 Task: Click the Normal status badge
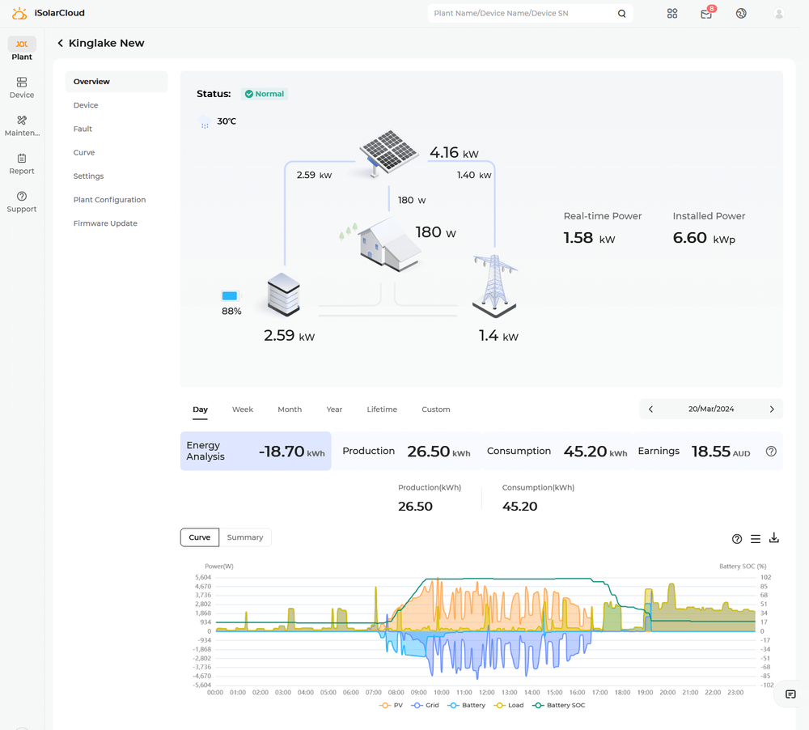tap(265, 94)
